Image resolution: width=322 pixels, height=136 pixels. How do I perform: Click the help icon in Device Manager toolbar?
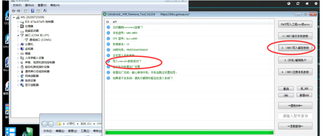click(x=33, y=10)
